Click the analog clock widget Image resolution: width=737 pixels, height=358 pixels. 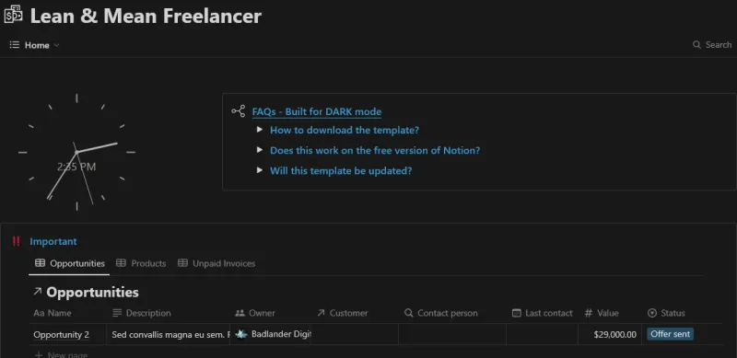click(76, 152)
